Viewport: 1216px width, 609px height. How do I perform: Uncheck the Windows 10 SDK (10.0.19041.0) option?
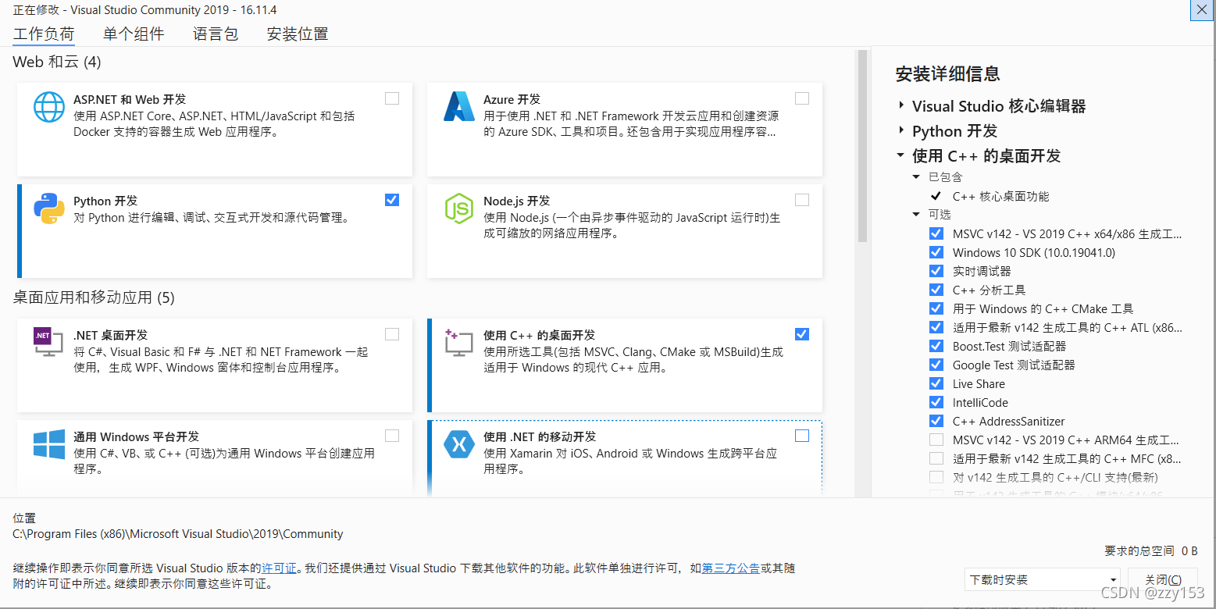(936, 252)
